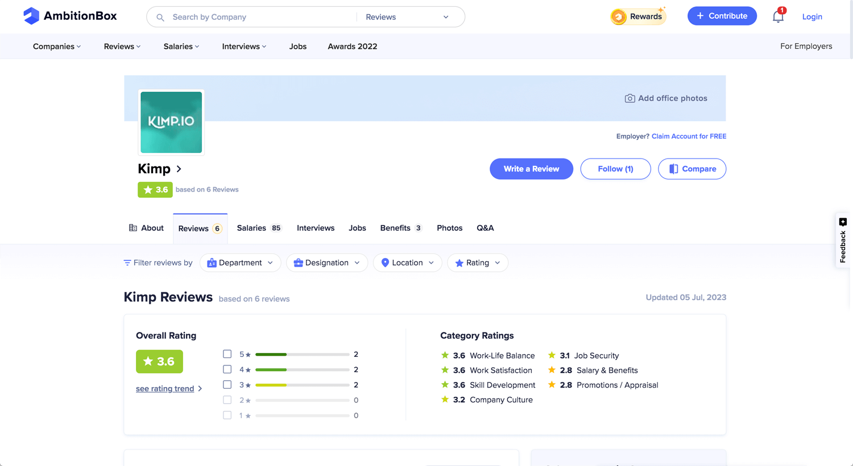Screen dimensions: 853x466
Task: Click the Rewards label text
Action: [646, 16]
